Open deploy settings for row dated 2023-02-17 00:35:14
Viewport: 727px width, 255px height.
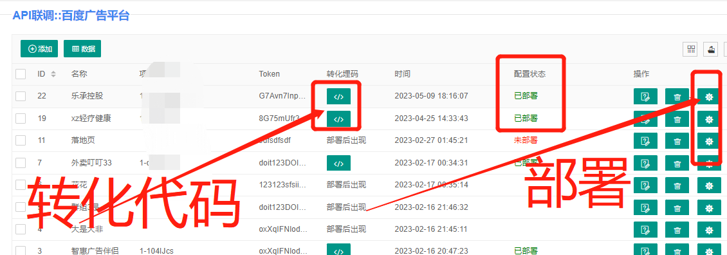pos(708,185)
